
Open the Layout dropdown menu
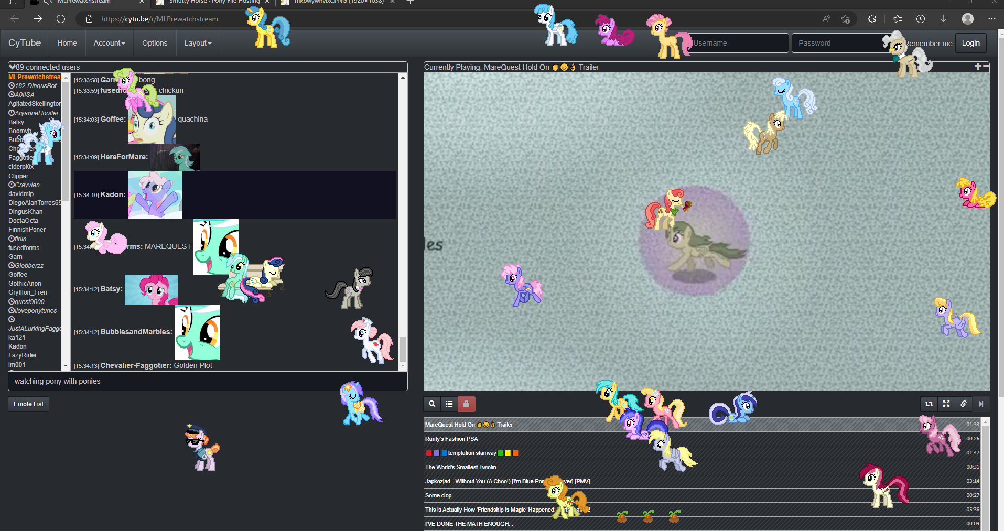click(198, 43)
